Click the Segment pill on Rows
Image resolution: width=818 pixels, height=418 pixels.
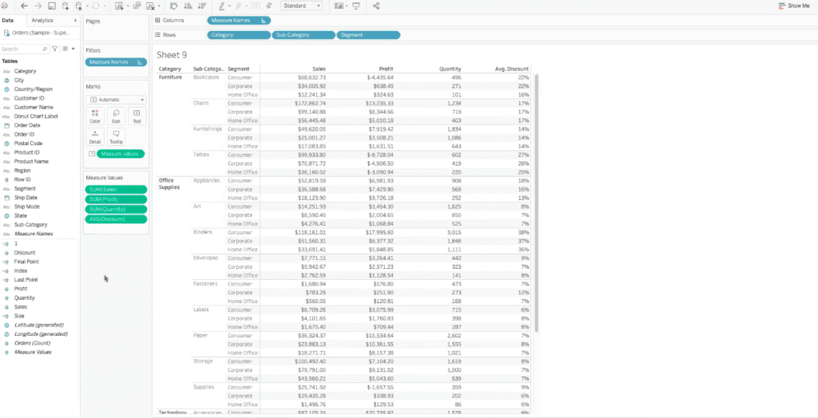pyautogui.click(x=368, y=35)
